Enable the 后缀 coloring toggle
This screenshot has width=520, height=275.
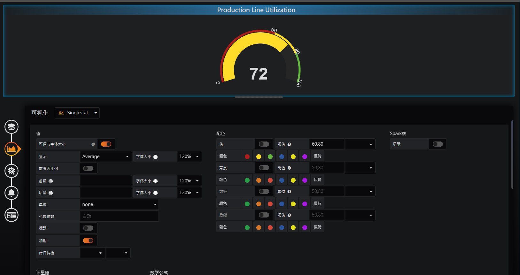tap(264, 215)
